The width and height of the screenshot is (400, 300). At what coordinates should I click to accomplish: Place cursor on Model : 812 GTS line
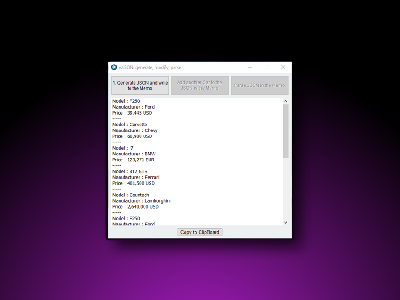pos(130,171)
